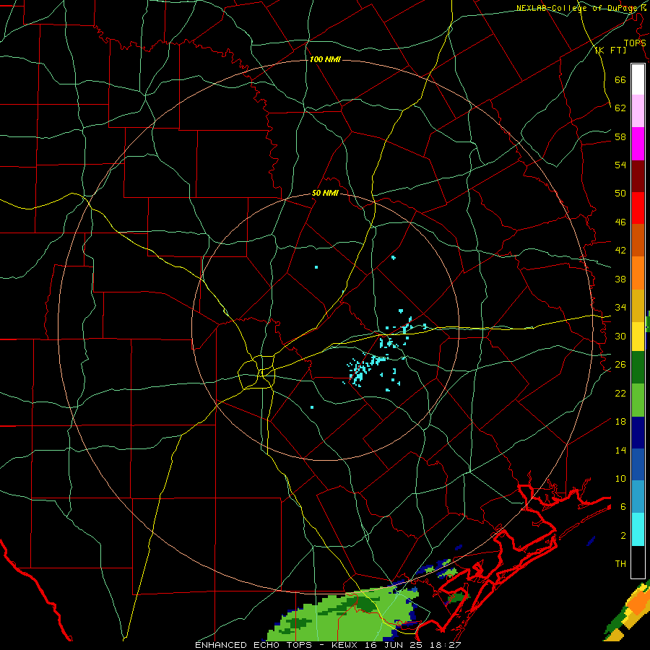
Task: Click the legend value 10
Action: tap(620, 478)
